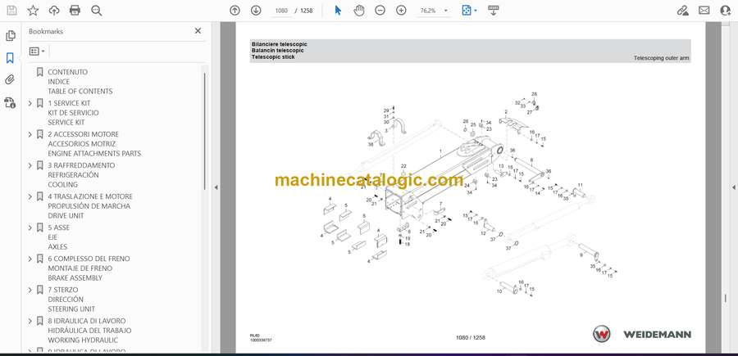Viewport: 738px width, 356px height.
Task: Open the find text search tool
Action: 97,11
